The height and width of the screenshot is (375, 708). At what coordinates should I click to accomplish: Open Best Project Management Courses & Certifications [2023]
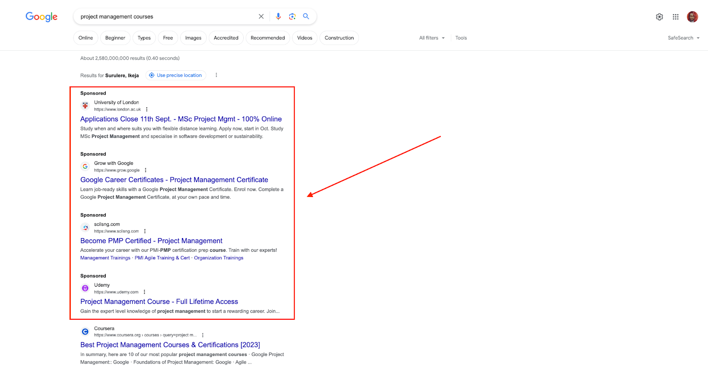point(170,345)
